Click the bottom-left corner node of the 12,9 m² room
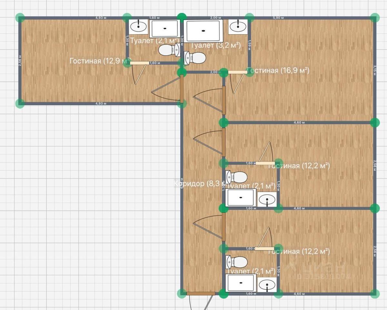The height and width of the screenshot is (310, 387). coord(20,103)
